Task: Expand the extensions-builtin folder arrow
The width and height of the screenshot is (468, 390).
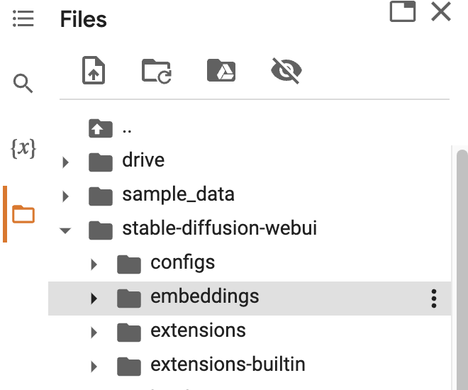Action: pos(94,367)
